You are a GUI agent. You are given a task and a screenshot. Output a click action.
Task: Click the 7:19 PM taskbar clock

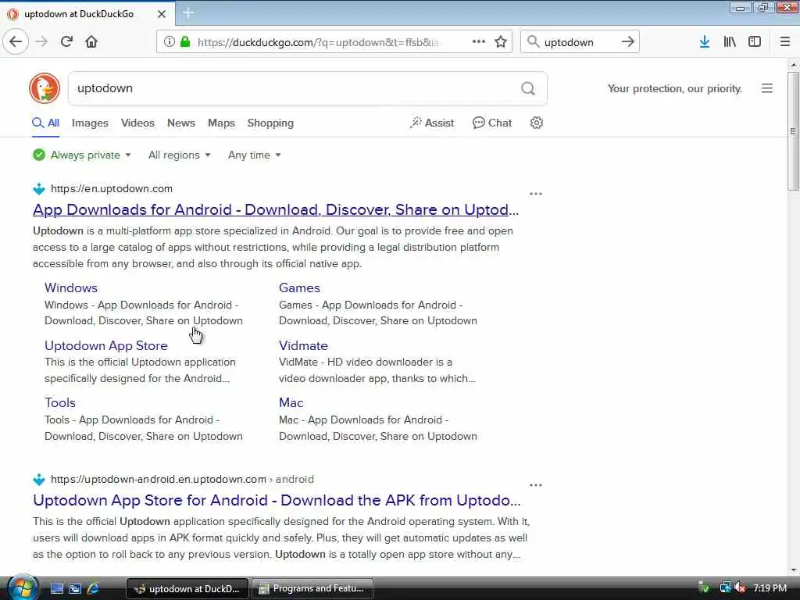[x=770, y=588]
